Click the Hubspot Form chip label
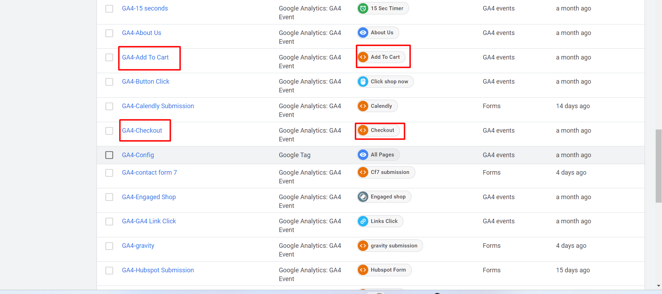662x294 pixels. (388, 270)
